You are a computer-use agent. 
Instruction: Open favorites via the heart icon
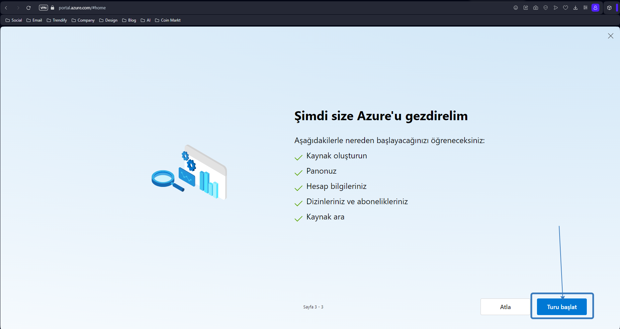pyautogui.click(x=566, y=7)
